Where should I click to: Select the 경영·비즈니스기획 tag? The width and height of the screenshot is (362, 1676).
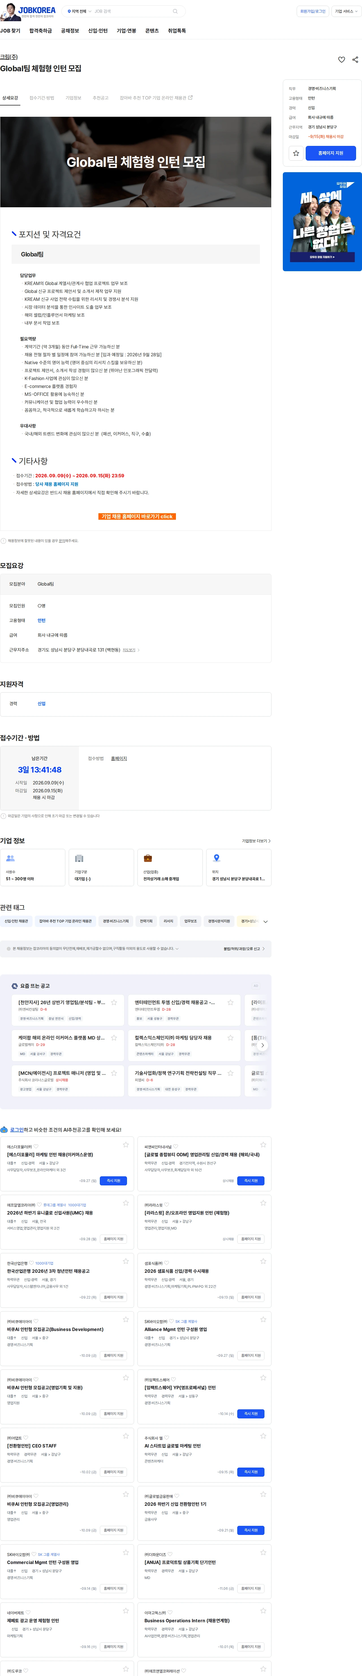tap(116, 921)
